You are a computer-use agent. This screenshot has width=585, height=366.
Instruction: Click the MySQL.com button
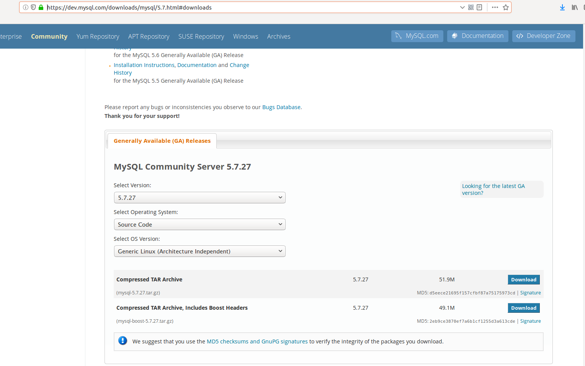click(x=417, y=36)
